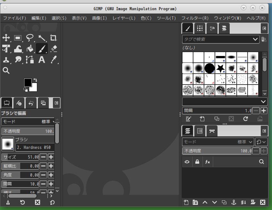Viewport: 272px width, 210px height.
Task: Switch to the Brushes tab in right dock
Action: [x=188, y=28]
